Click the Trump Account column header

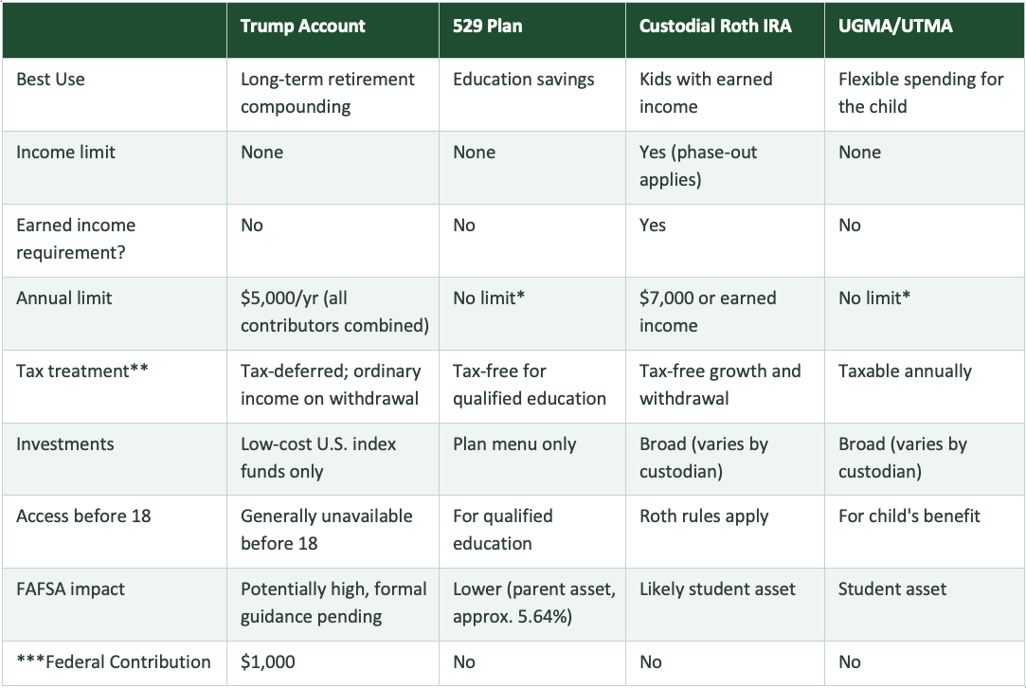302,27
